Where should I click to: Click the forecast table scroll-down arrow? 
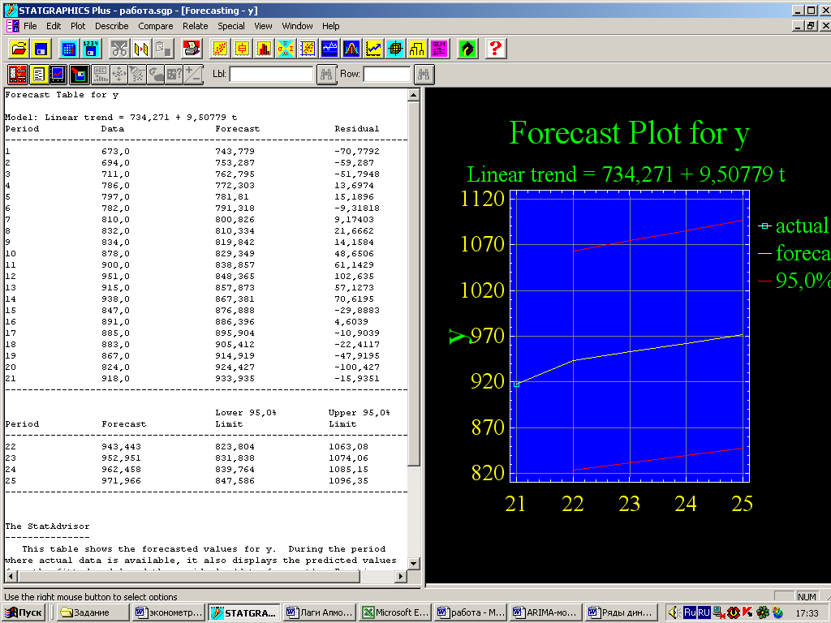(x=414, y=563)
